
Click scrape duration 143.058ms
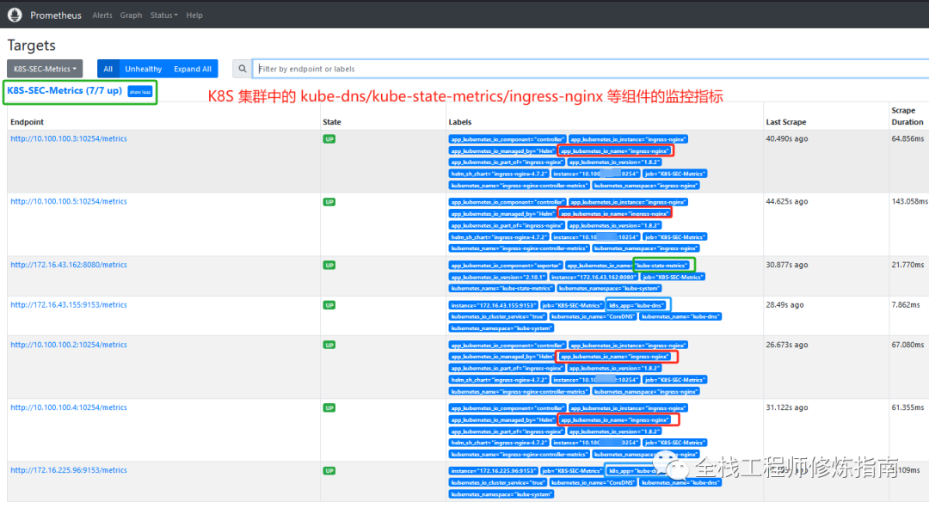pyautogui.click(x=909, y=201)
